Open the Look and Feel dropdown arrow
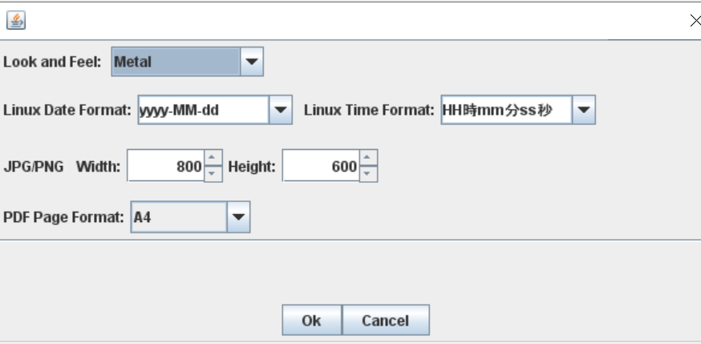This screenshot has width=701, height=344. (252, 62)
